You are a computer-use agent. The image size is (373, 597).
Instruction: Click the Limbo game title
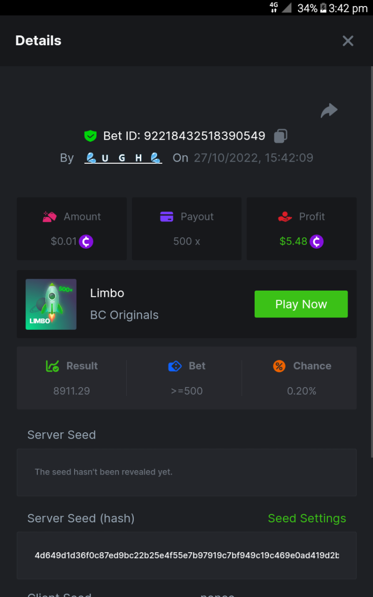click(x=107, y=293)
